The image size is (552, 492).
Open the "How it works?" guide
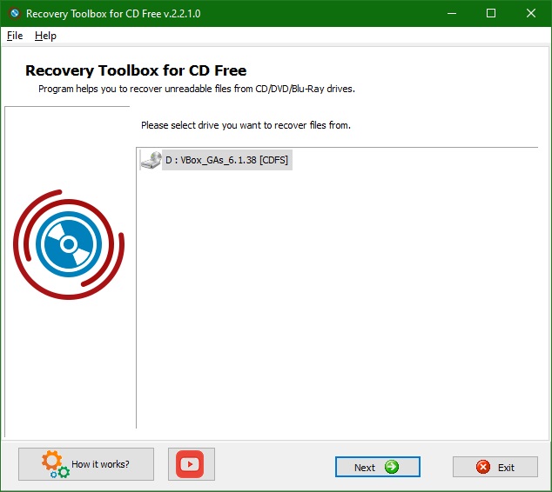(86, 464)
